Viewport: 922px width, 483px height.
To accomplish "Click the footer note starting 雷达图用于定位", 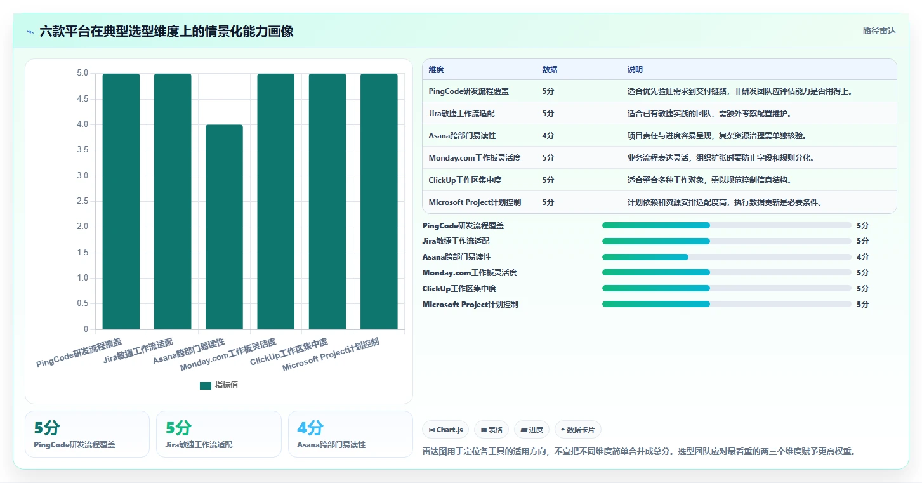I will pyautogui.click(x=639, y=452).
